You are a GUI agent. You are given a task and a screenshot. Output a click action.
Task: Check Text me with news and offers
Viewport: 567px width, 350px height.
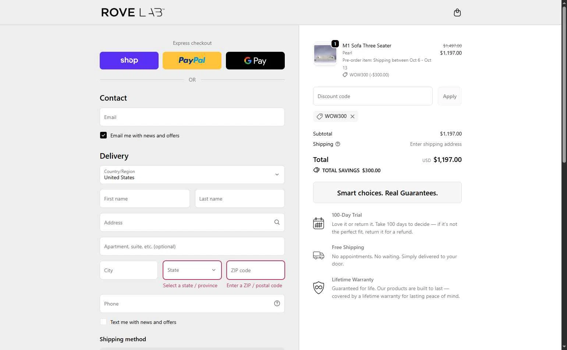[x=103, y=322]
